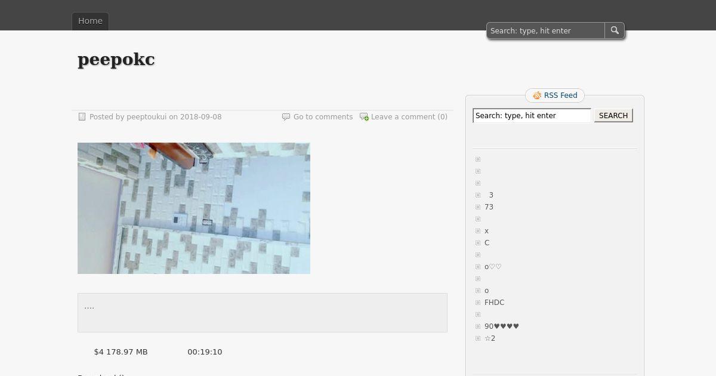Select the duration text 00:19:10
The width and height of the screenshot is (716, 376).
click(x=205, y=352)
